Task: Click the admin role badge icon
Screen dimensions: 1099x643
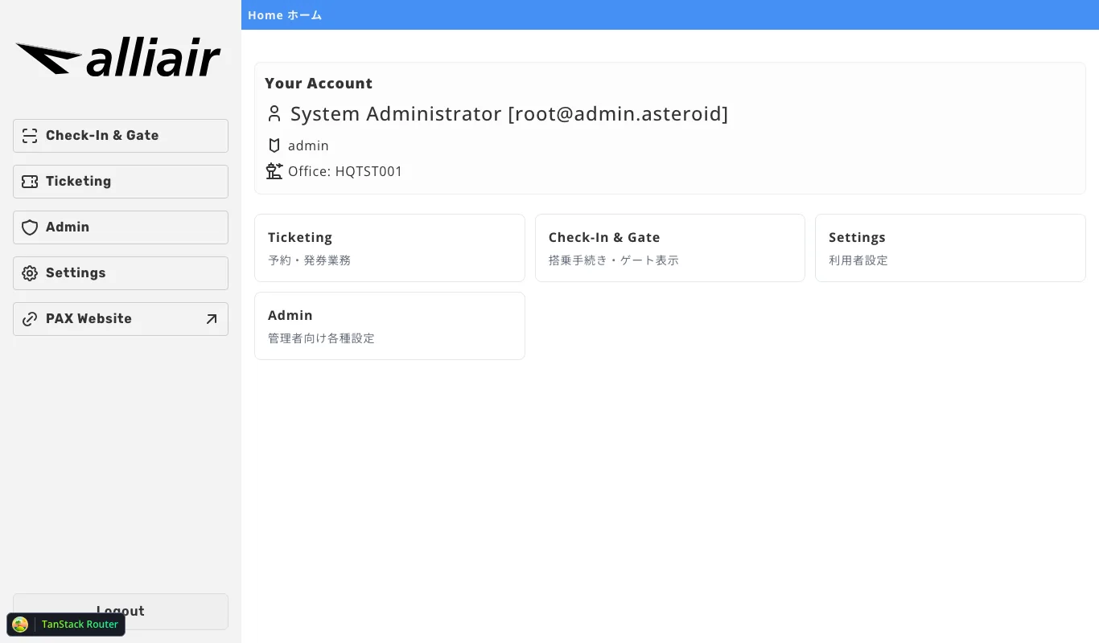Action: (274, 145)
